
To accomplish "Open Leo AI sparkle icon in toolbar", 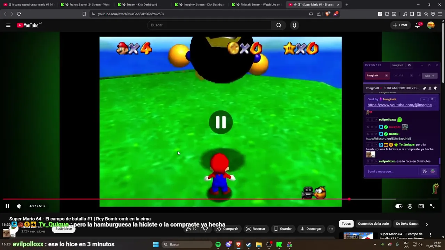I will coord(426,14).
